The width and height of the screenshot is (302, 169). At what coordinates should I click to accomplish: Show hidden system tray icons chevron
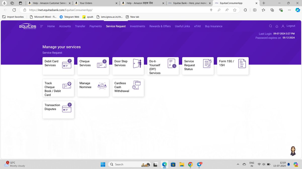[x=238, y=164]
